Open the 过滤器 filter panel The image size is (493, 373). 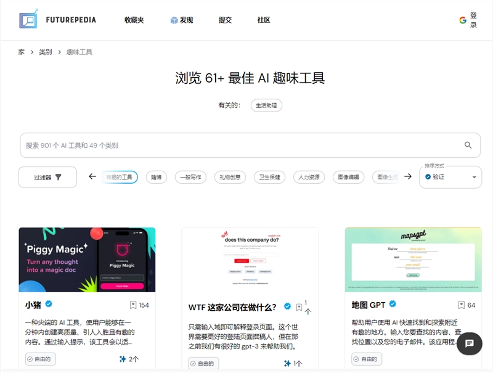(47, 177)
